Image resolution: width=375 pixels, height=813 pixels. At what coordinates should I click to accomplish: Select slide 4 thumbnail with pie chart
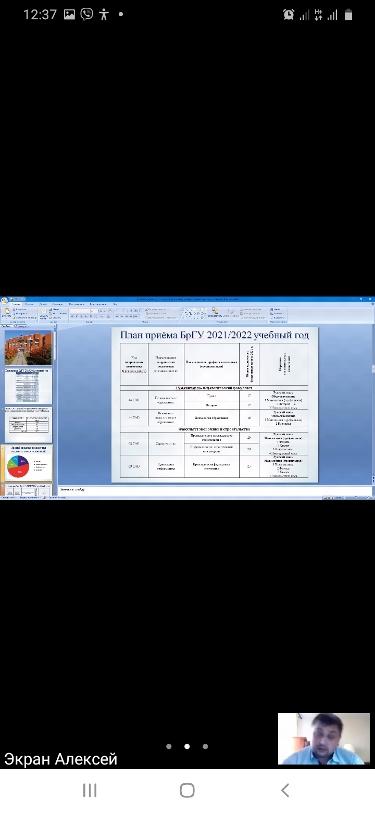(x=28, y=463)
